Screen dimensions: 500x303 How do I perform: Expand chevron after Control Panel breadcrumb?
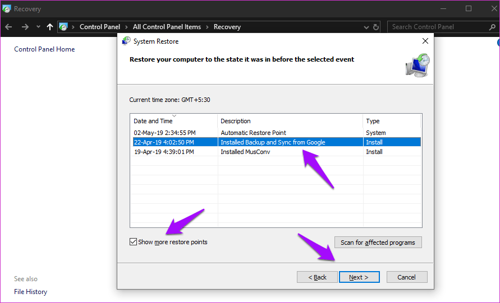[x=127, y=27]
